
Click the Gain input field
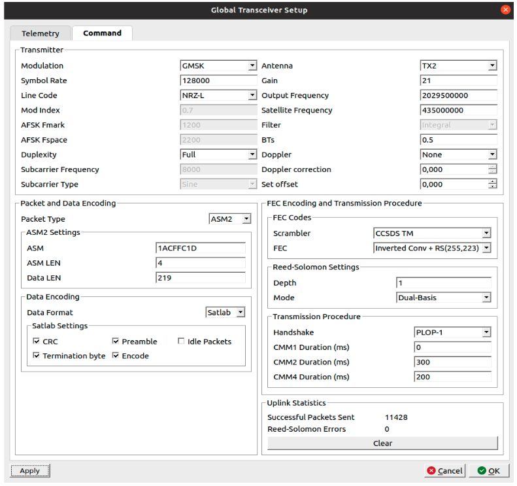tap(458, 80)
